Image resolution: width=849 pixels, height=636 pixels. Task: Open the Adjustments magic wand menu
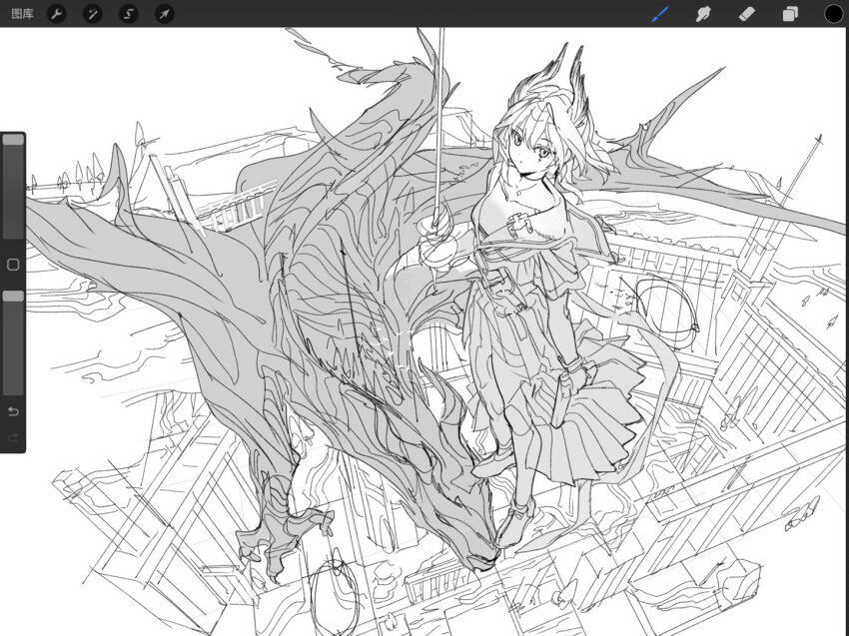92,14
